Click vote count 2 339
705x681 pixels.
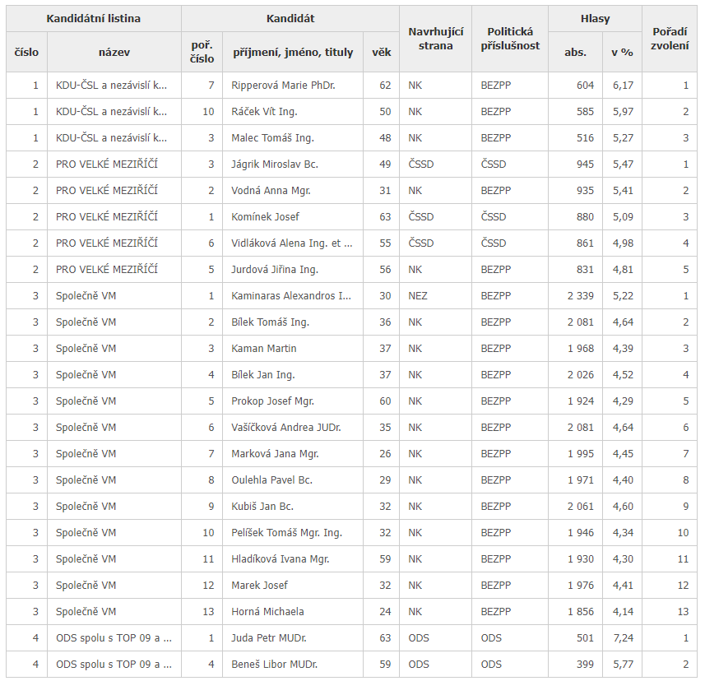(x=580, y=296)
